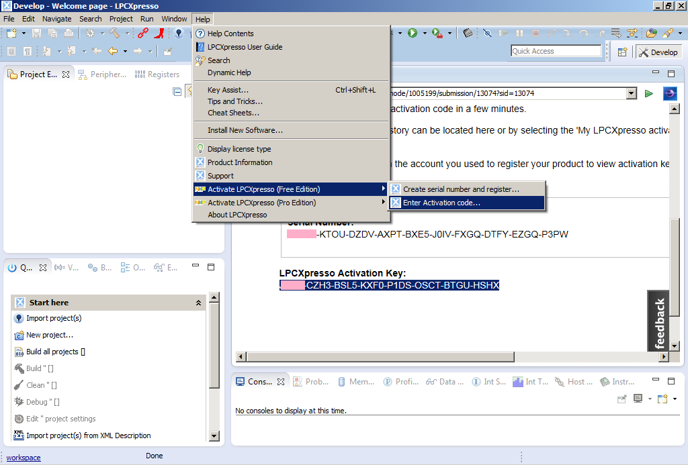Click the Skip All Breakpoints icon
This screenshot has width=688, height=465.
click(x=487, y=34)
